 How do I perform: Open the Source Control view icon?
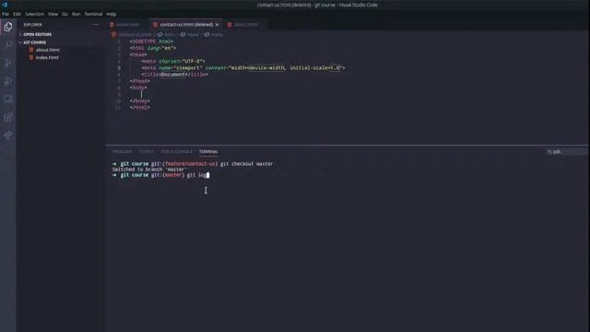click(x=8, y=63)
